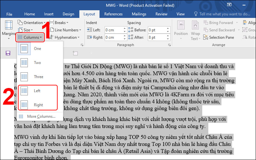Click the Rotate objects button
The image size is (256, 160).
(x=249, y=37)
